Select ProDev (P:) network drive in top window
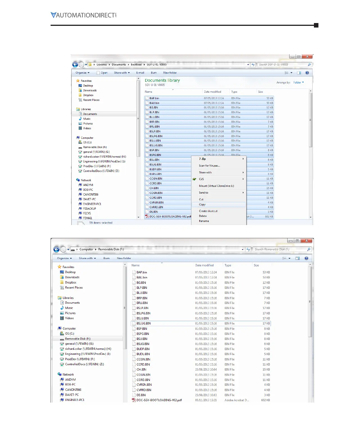Image resolution: width=344 pixels, height=445 pixels. coord(94,166)
